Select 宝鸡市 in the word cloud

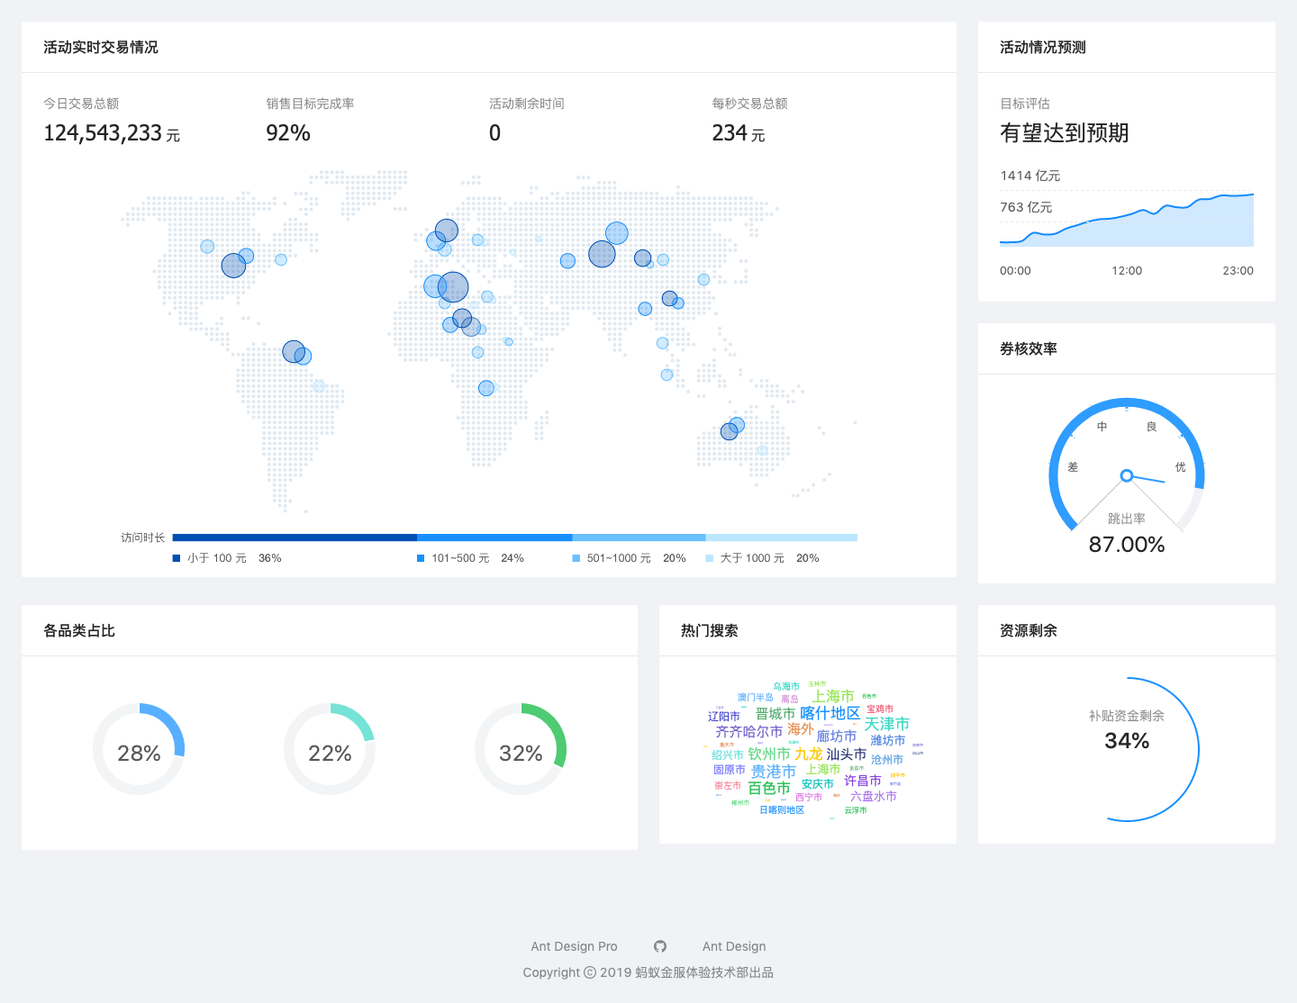click(x=880, y=709)
